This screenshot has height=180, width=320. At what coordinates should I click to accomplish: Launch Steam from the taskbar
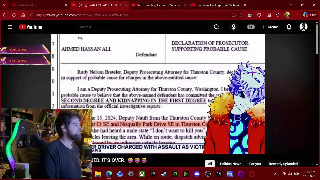pos(164,174)
